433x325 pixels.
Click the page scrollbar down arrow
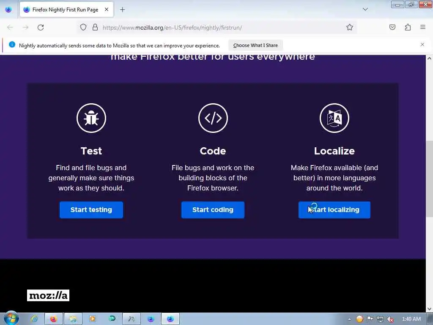click(x=430, y=308)
